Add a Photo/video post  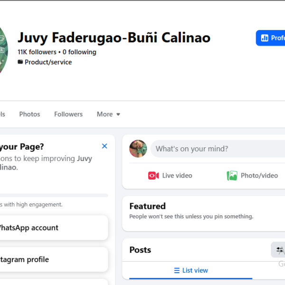point(252,176)
